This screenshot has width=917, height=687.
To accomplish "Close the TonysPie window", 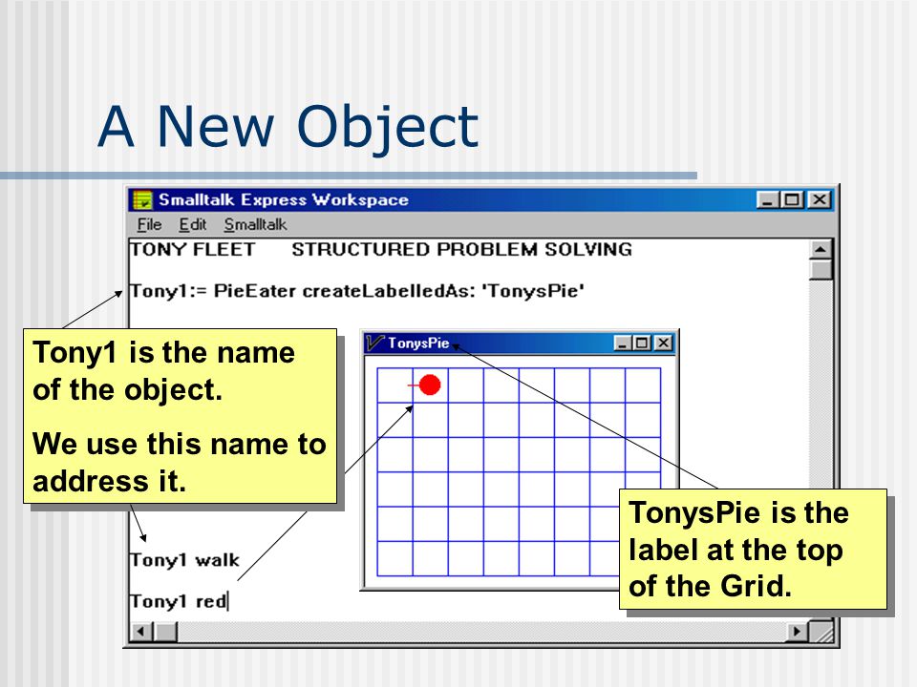I will click(x=663, y=343).
